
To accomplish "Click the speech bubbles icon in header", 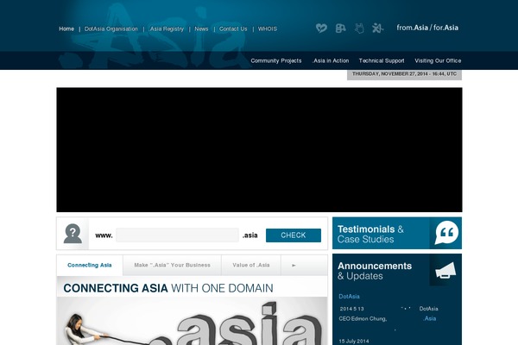I will pos(341,28).
